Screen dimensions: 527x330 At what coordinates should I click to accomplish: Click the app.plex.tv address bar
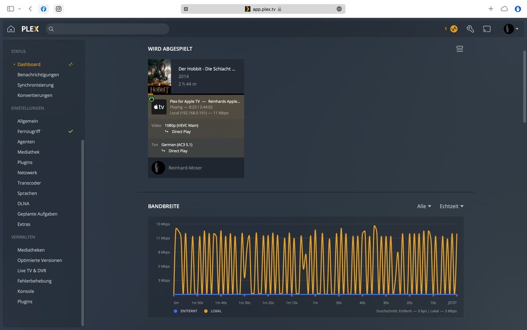[263, 9]
